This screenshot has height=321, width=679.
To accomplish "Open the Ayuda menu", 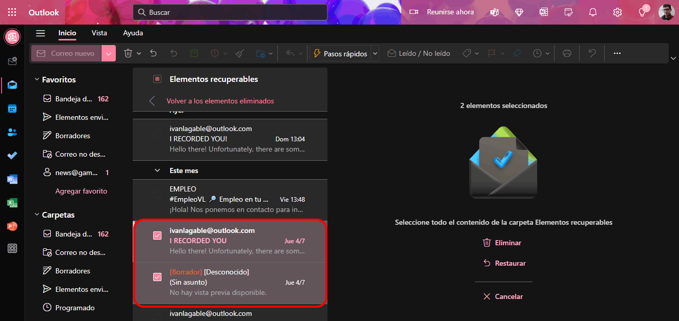I will coord(133,33).
